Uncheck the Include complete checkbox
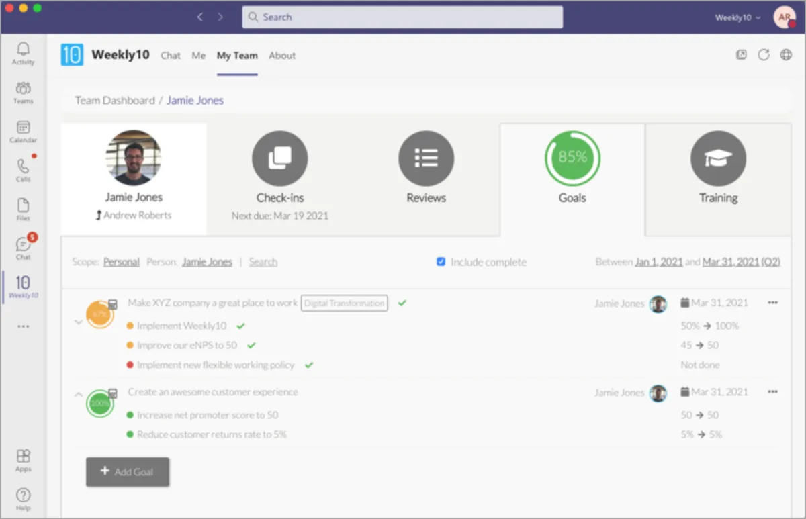806x519 pixels. tap(441, 262)
